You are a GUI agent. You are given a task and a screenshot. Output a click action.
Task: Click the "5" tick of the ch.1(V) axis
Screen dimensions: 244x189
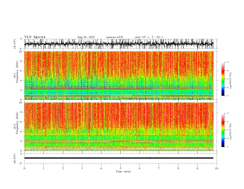22,39
